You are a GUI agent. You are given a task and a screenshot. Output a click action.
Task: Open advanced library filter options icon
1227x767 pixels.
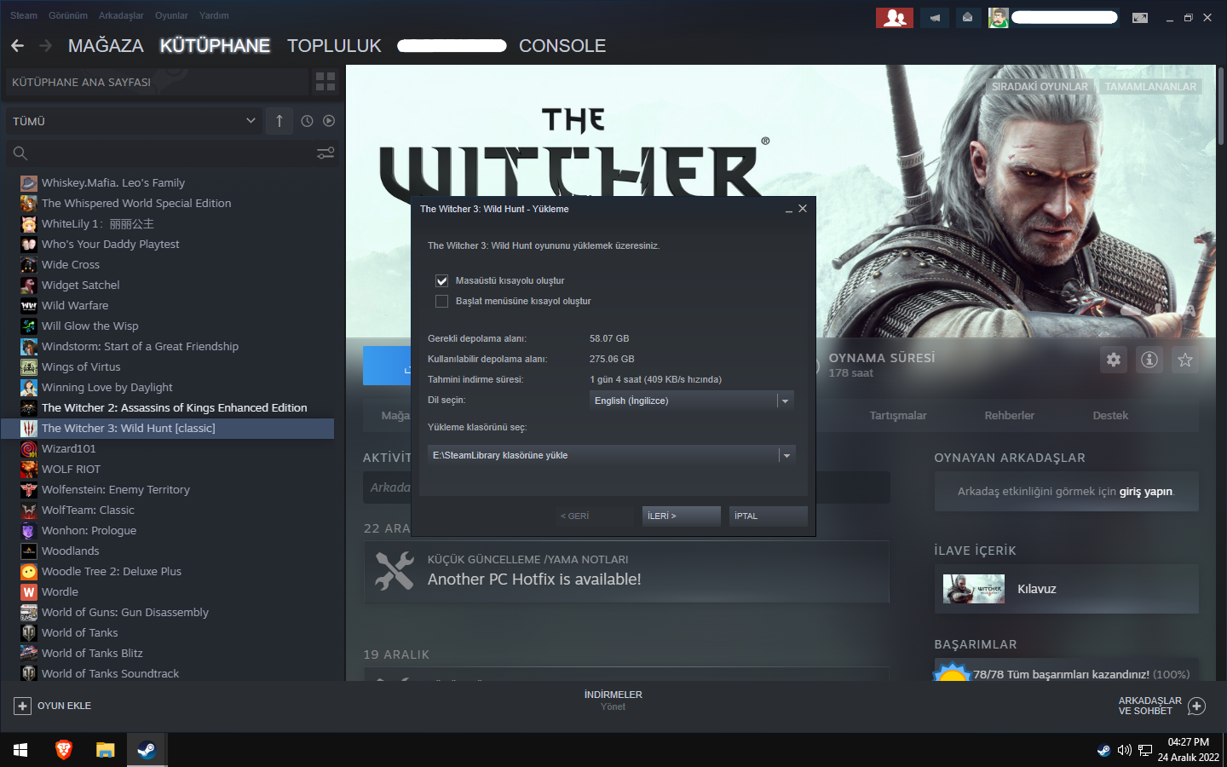pos(325,153)
